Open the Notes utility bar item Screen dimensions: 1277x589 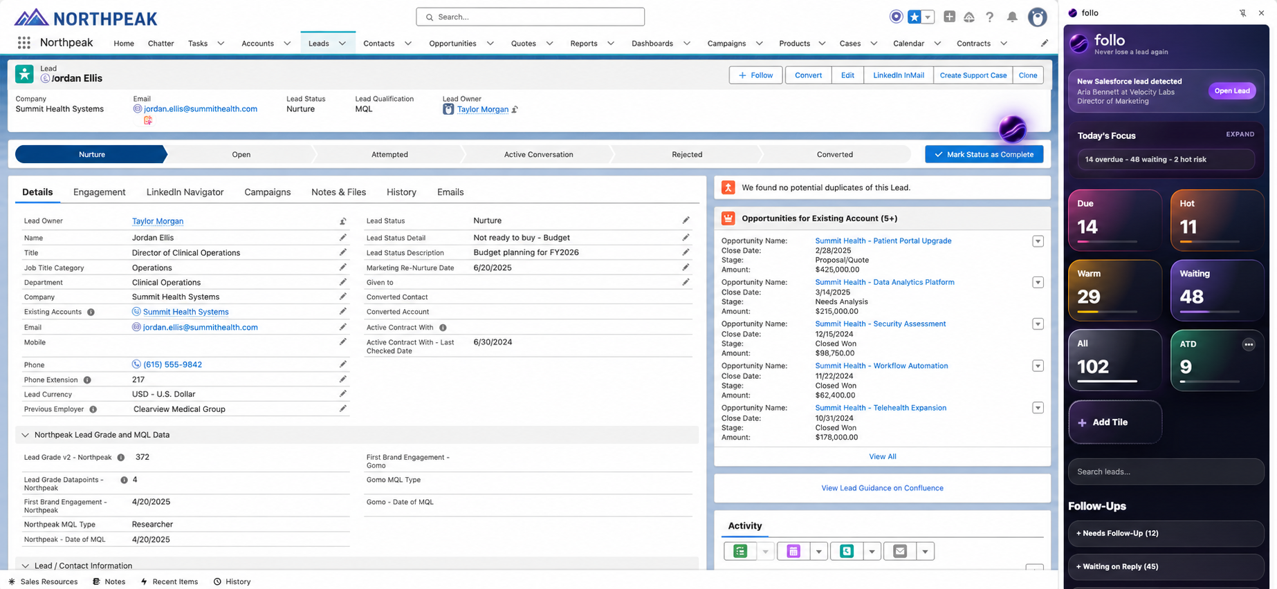pyautogui.click(x=109, y=581)
